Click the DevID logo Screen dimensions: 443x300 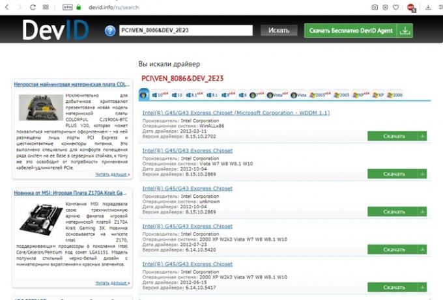tap(55, 30)
